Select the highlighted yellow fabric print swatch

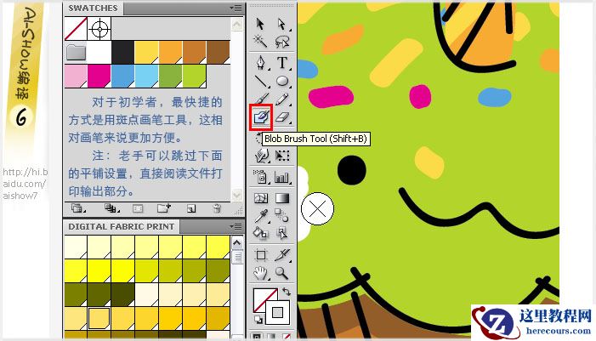99,318
